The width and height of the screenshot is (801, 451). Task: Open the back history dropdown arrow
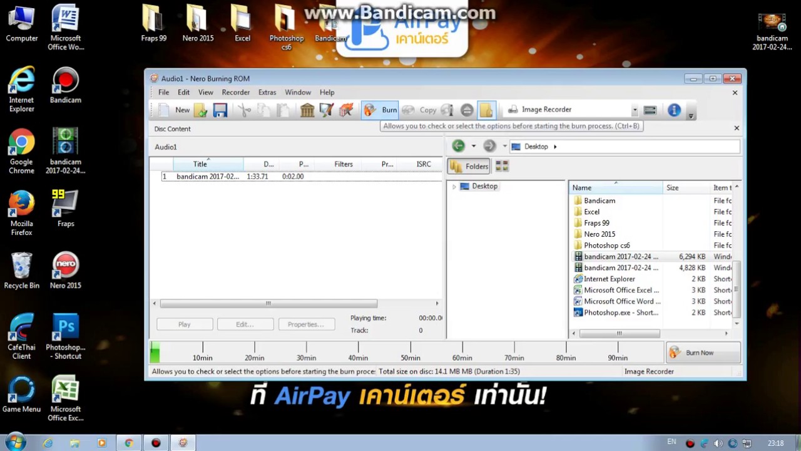click(473, 147)
